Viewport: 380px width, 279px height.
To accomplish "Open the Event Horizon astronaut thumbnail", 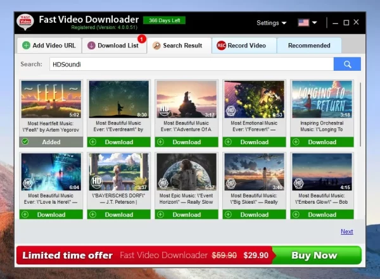I will 187,171.
